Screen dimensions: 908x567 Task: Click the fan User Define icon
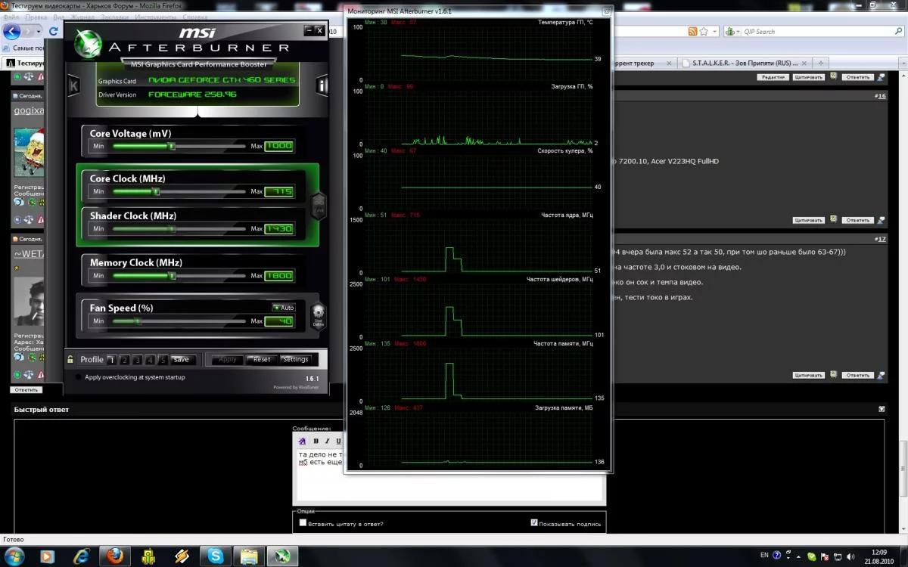[318, 314]
